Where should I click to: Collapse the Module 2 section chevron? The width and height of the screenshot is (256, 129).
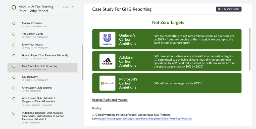(73, 7)
